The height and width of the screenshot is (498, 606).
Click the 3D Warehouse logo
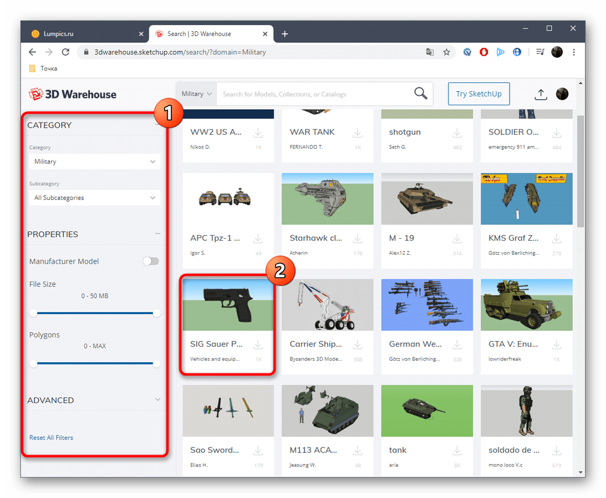coord(72,94)
